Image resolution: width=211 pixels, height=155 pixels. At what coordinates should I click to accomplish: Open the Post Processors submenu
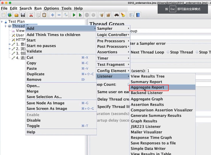click(113, 47)
